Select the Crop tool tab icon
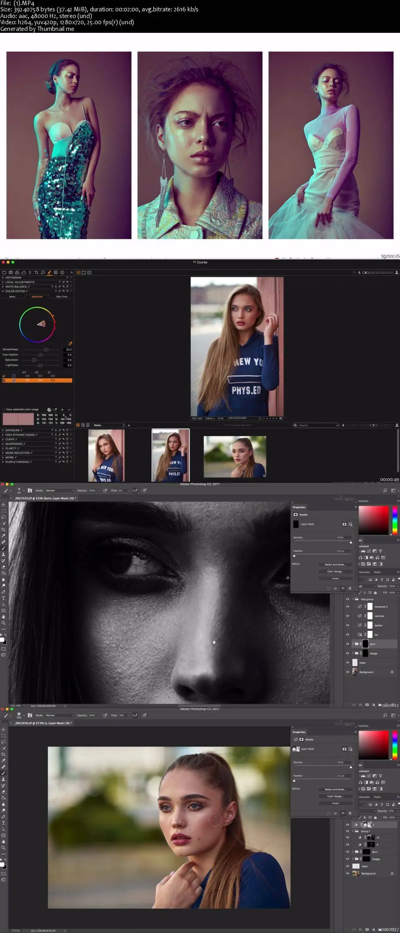 click(x=36, y=272)
